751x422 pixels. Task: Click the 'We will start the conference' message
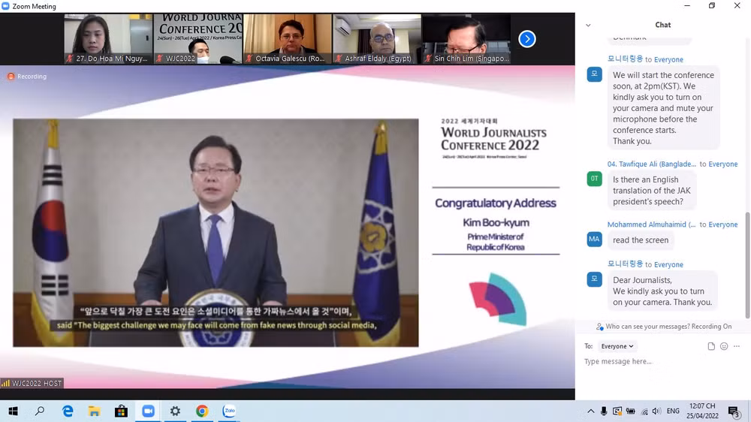coord(663,108)
